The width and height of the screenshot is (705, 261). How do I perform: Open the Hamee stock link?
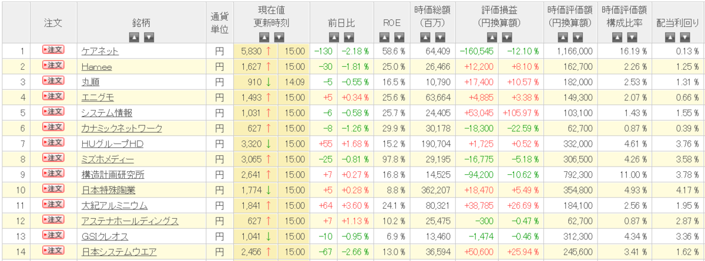click(x=97, y=66)
